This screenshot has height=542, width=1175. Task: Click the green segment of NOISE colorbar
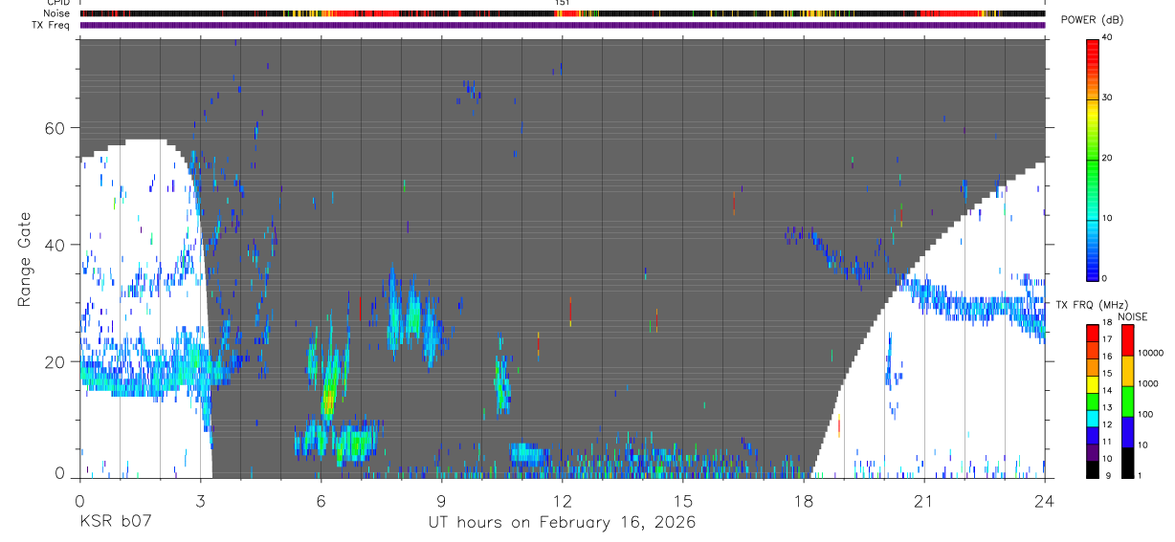pyautogui.click(x=1128, y=401)
